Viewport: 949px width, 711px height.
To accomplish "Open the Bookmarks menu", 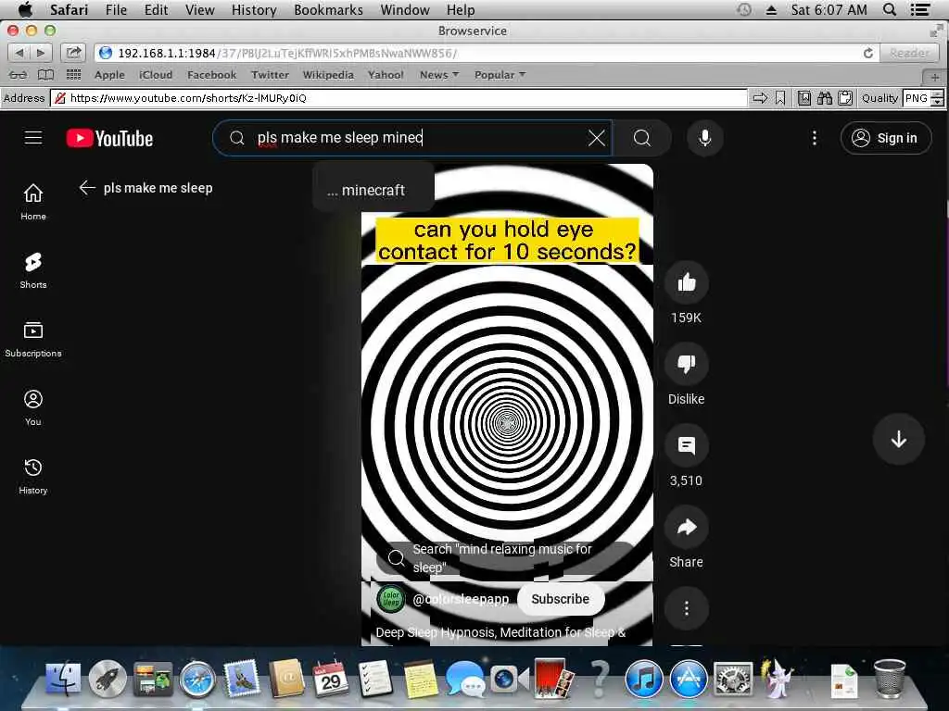I will coord(329,9).
